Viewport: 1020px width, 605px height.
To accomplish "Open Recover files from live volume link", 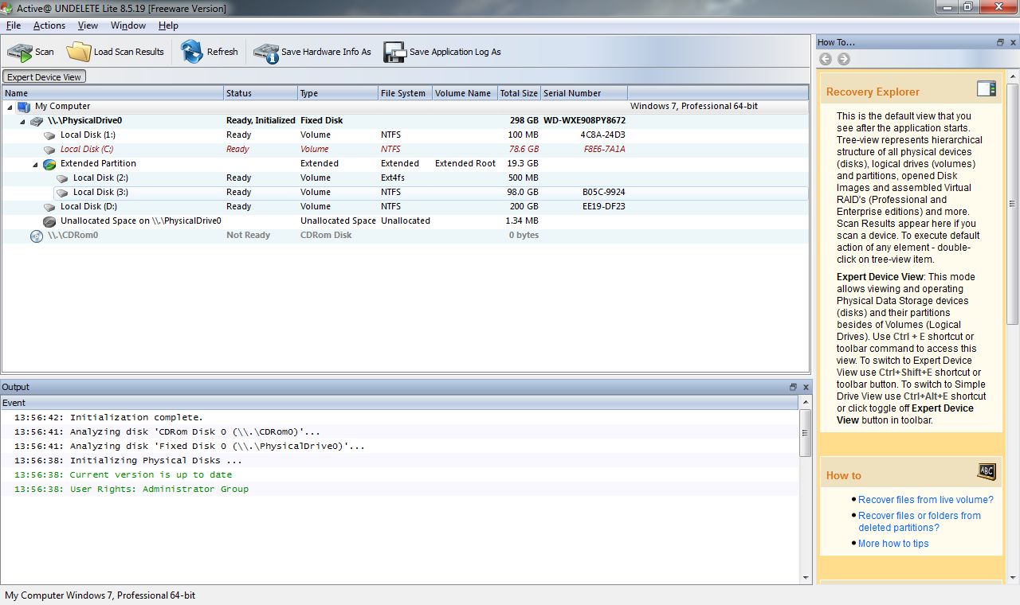I will pos(925,500).
